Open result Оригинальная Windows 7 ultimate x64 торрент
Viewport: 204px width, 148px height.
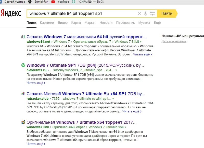[x=81, y=122]
